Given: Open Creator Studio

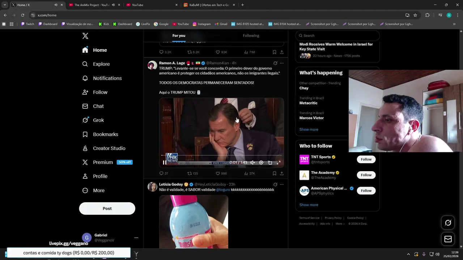Looking at the screenshot, I should pyautogui.click(x=104, y=148).
